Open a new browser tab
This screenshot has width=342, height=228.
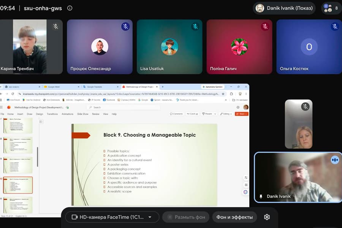point(163,87)
